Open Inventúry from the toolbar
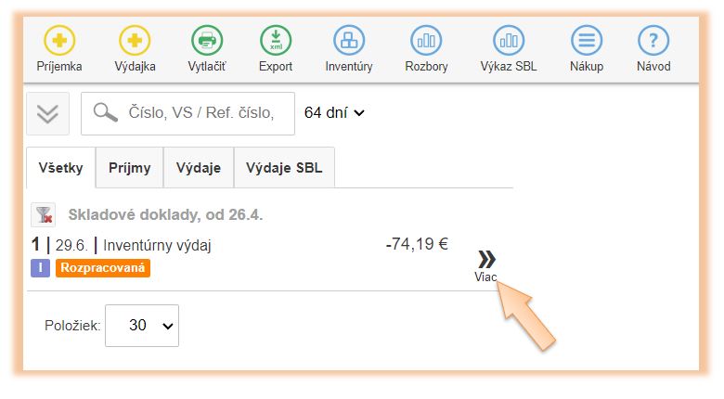This screenshot has height=399, width=724. click(x=349, y=41)
